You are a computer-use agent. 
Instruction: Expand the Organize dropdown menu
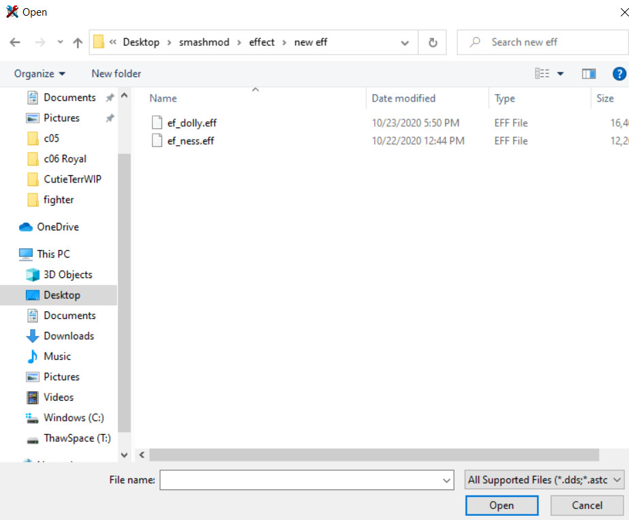[x=40, y=74]
